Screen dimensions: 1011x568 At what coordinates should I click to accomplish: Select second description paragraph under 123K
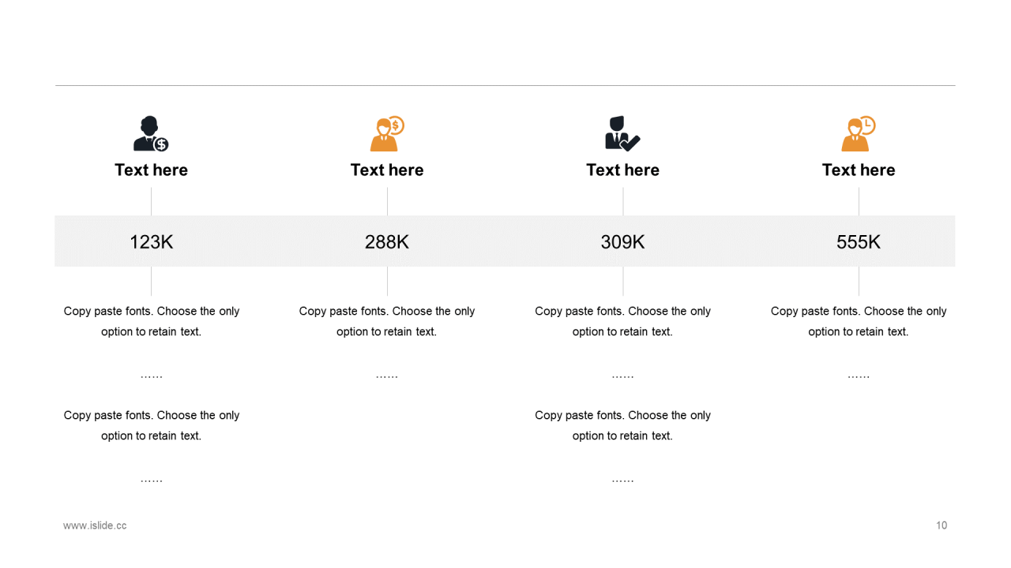click(x=151, y=425)
